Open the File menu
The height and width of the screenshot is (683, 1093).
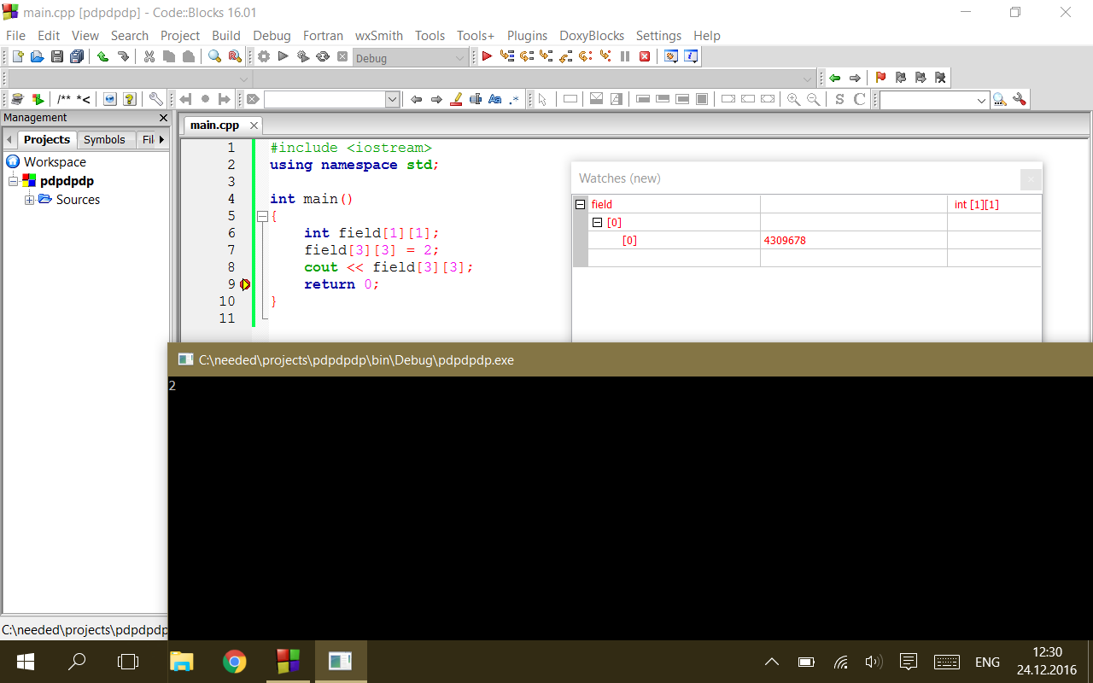coord(15,36)
